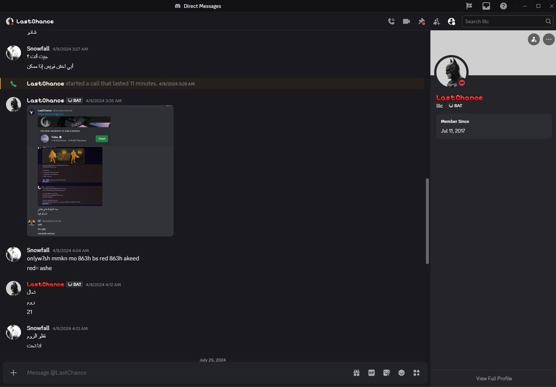Click the Message @LastChance input field
The image size is (556, 387).
coord(185,373)
